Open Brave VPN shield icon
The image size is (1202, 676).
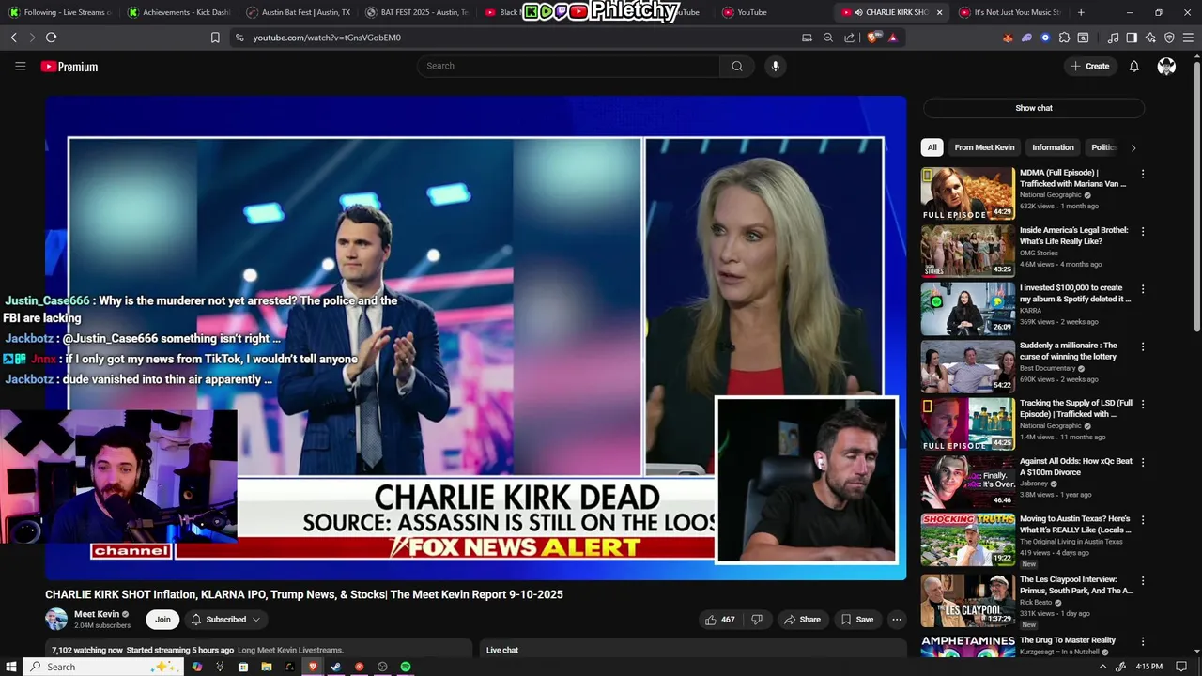coord(1169,38)
